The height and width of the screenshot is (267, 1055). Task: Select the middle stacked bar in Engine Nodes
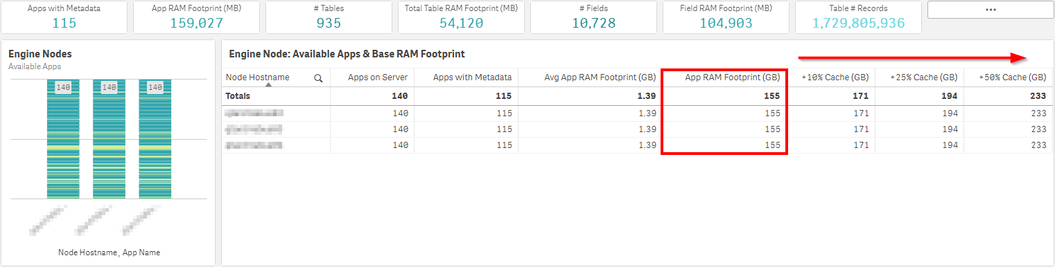[x=109, y=139]
